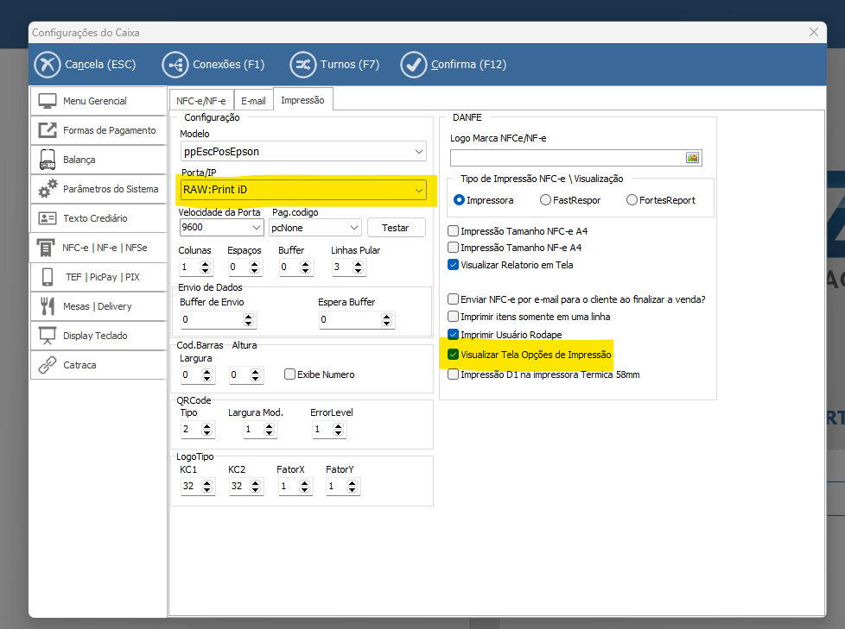Open the Catraca sidebar entry label
Screen dimensions: 845x629
pos(79,365)
